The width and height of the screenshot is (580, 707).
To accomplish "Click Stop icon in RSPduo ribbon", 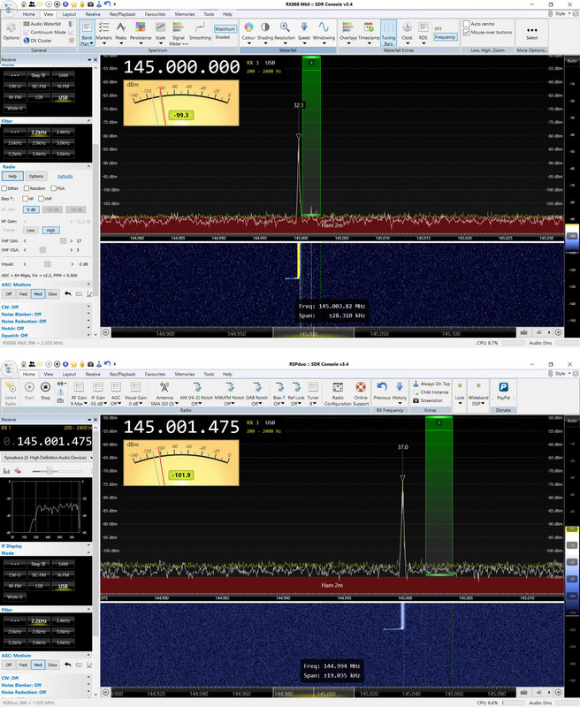I will (45, 391).
